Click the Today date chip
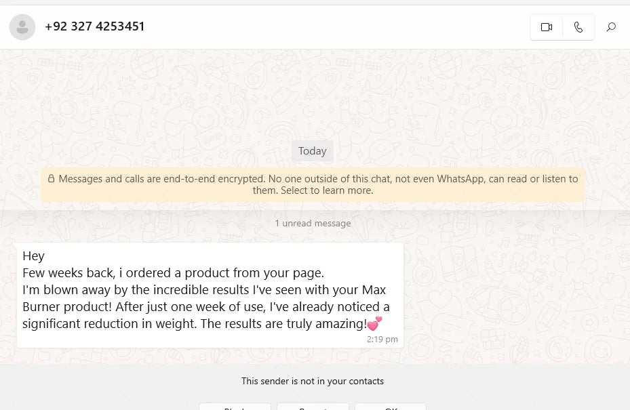Image resolution: width=630 pixels, height=410 pixels. coord(312,151)
